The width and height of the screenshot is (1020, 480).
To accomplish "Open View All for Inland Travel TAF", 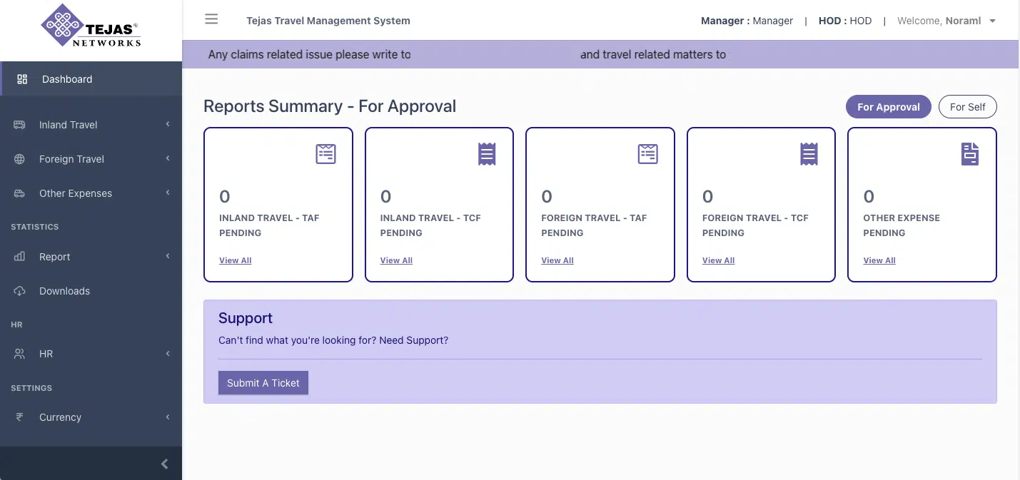I will click(x=236, y=260).
